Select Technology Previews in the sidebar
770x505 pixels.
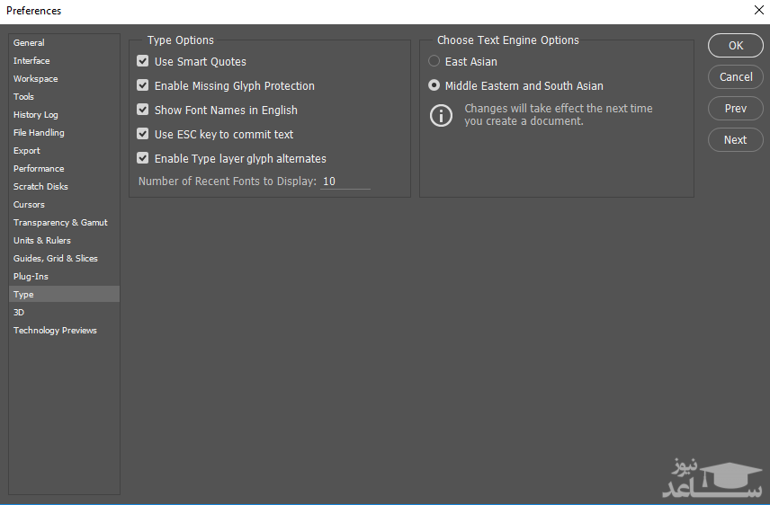tap(55, 331)
